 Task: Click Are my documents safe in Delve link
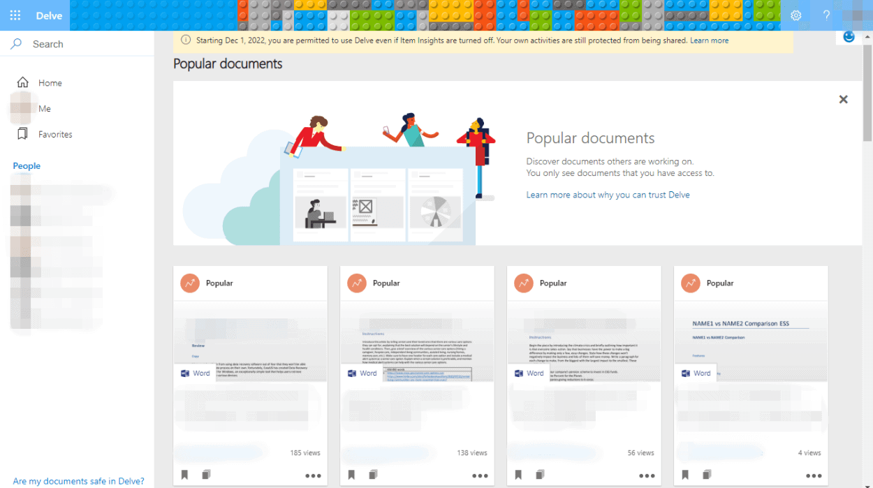click(x=78, y=481)
